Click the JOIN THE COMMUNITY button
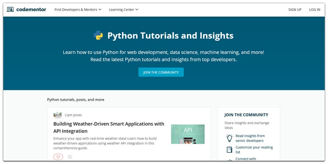 (161, 72)
